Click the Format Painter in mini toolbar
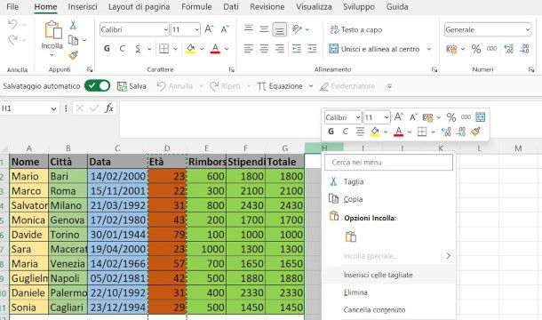 [x=475, y=132]
